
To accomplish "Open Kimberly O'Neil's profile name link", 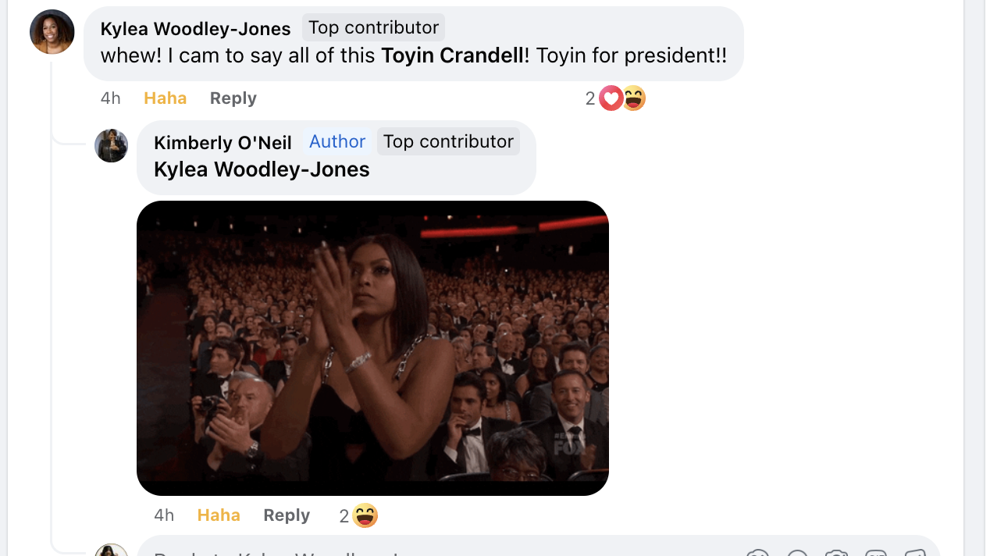I will coord(223,143).
